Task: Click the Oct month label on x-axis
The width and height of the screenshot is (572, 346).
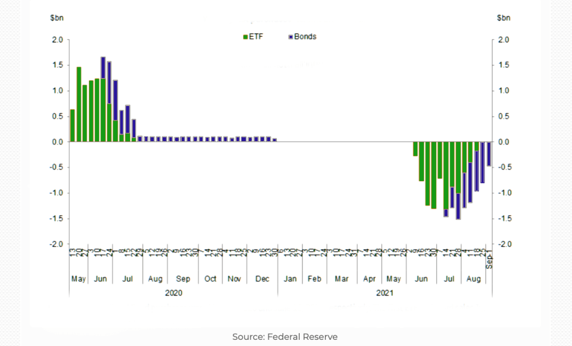Action: [210, 278]
